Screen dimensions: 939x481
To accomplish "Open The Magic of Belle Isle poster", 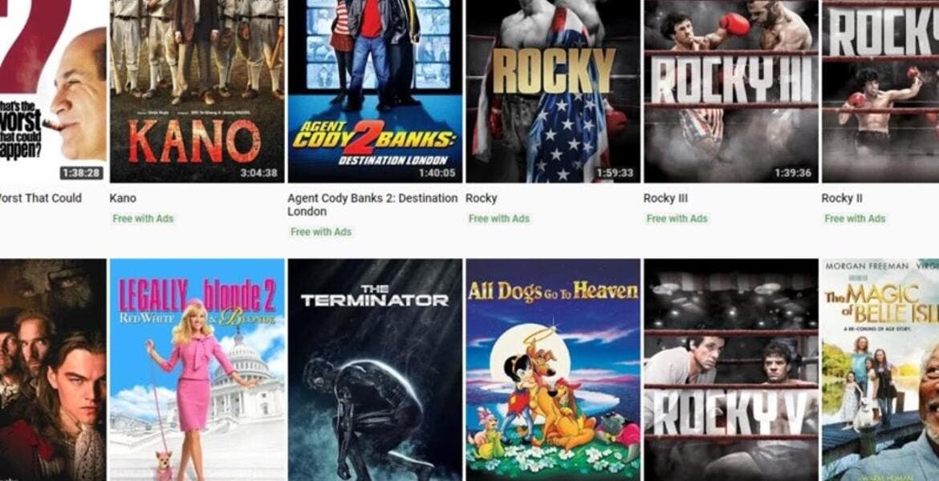I will point(880,370).
